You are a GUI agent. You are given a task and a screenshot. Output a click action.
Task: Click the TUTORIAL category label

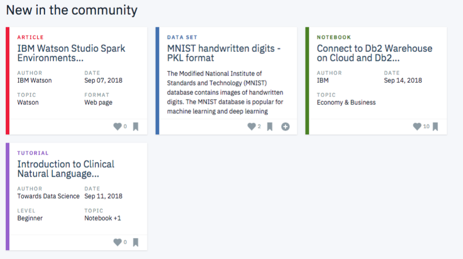point(33,153)
